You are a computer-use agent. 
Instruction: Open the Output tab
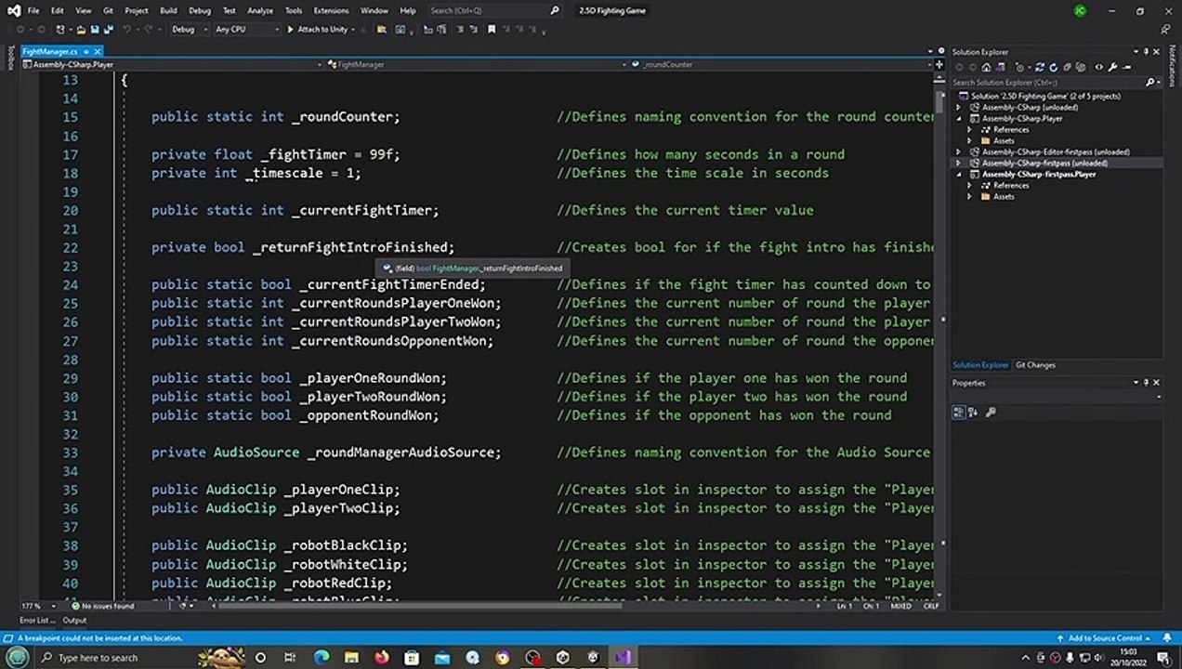[x=74, y=620]
